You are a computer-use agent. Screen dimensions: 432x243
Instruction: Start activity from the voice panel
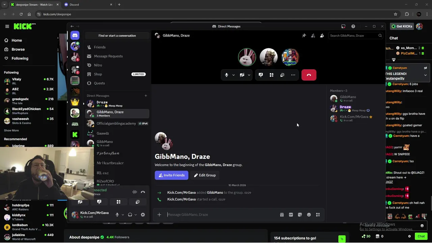118,202
